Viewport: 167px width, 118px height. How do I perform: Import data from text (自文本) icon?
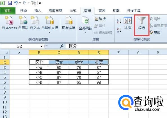(35, 20)
